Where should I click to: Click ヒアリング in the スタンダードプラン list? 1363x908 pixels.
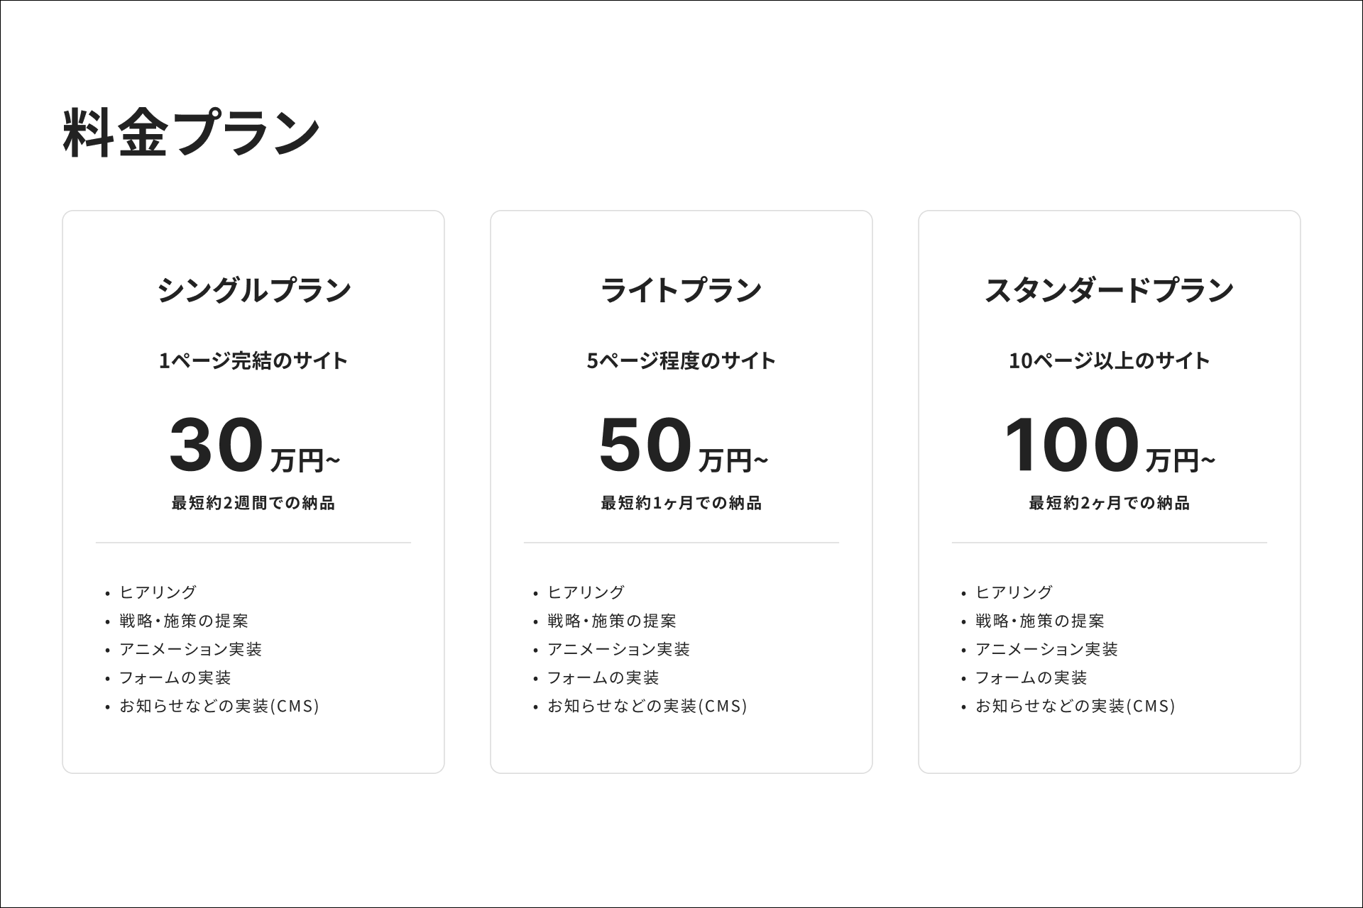1014,592
